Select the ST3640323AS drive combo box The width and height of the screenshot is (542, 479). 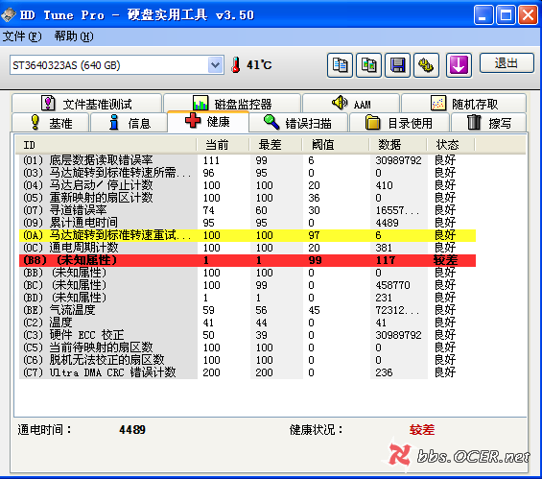point(117,64)
